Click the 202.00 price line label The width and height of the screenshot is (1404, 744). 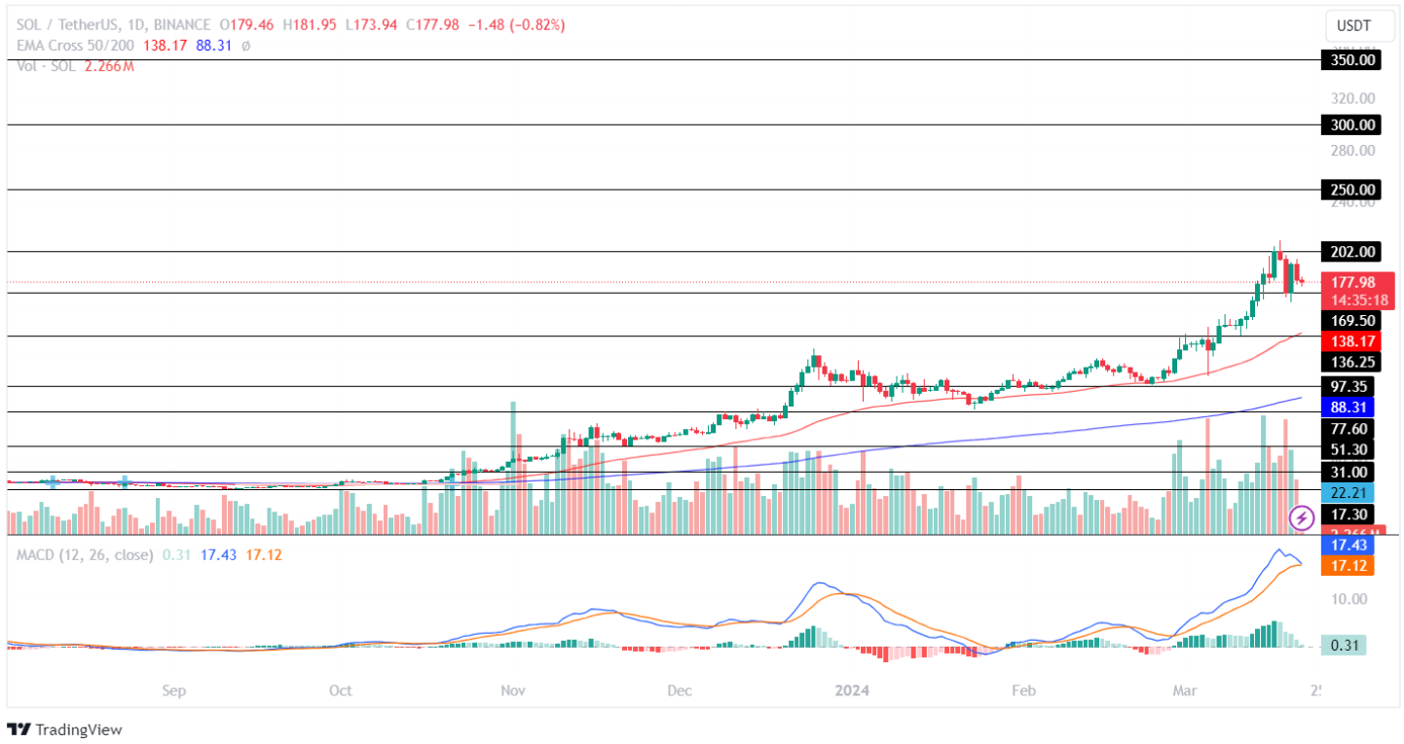pos(1351,252)
